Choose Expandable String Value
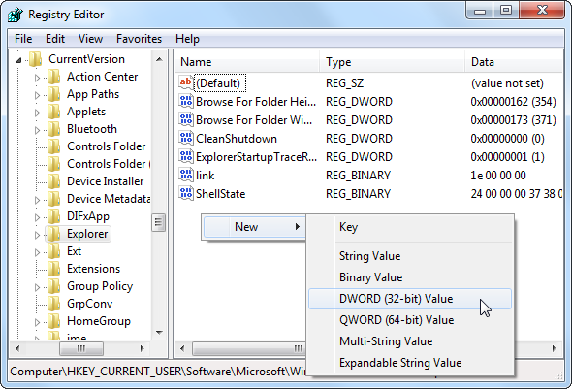 point(410,363)
